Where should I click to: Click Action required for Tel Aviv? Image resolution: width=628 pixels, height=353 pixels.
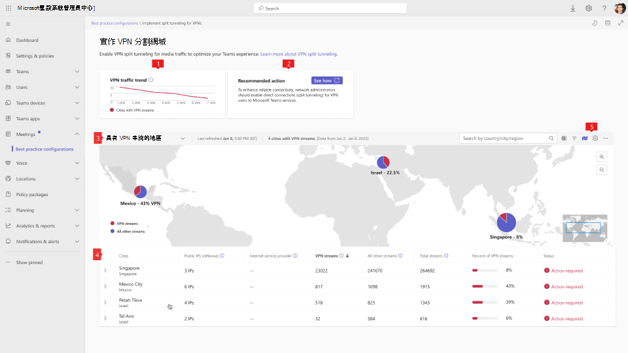(x=563, y=319)
